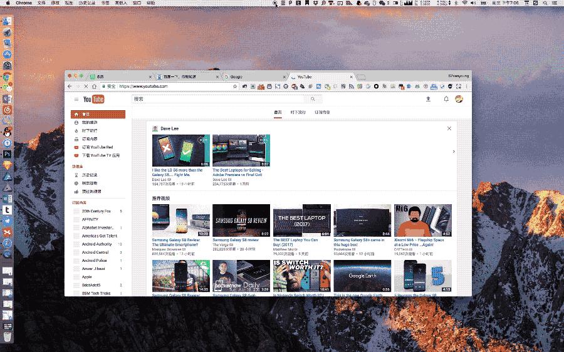The width and height of the screenshot is (564, 352).
Task: Play the Pocketnow Daily thumbnail
Action: coord(241,276)
